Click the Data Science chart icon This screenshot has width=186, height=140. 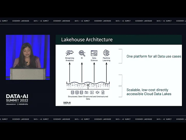pos(94,53)
